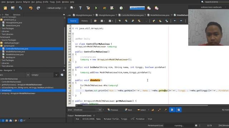Select showData() in Navigator list
This screenshot has height=128, width=229.
[6, 90]
